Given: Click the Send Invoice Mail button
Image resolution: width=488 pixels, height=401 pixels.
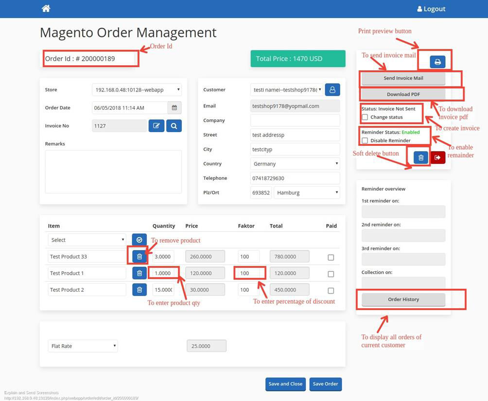Looking at the screenshot, I should 403,78.
